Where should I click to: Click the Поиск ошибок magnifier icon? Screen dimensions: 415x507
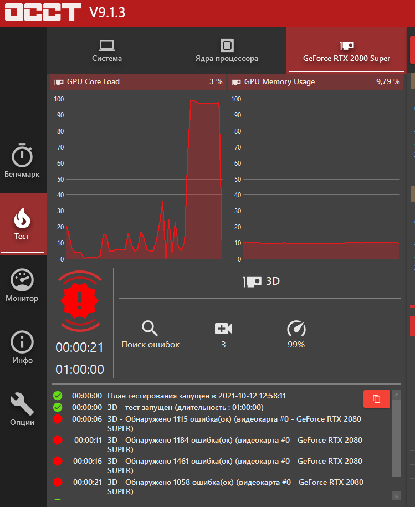tap(150, 329)
